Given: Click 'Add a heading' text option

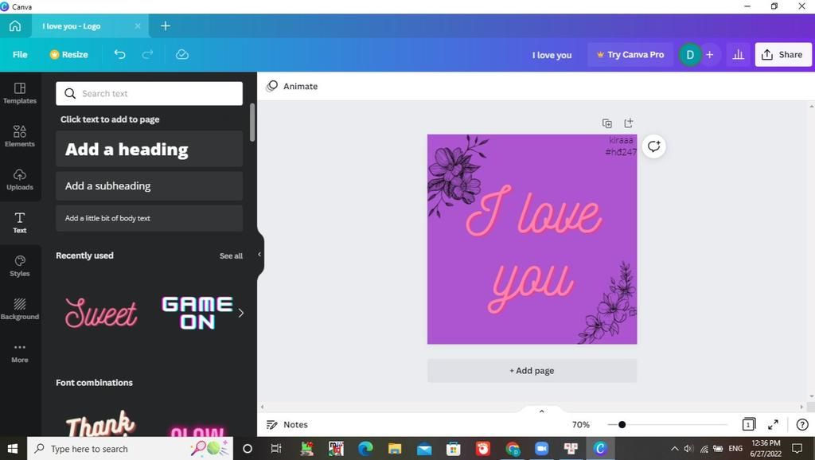Looking at the screenshot, I should click(149, 149).
